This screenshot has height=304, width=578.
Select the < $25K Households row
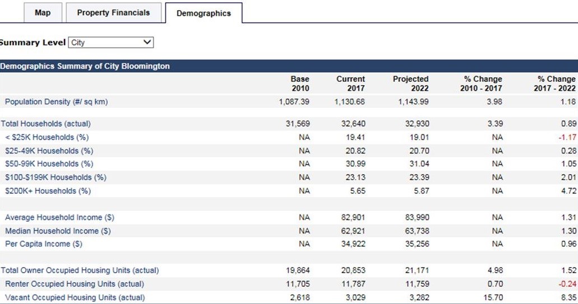pyautogui.click(x=47, y=137)
